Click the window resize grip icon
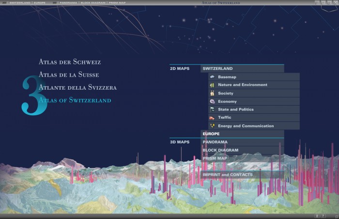Screen dimensions: 339x219 (x=337, y=216)
